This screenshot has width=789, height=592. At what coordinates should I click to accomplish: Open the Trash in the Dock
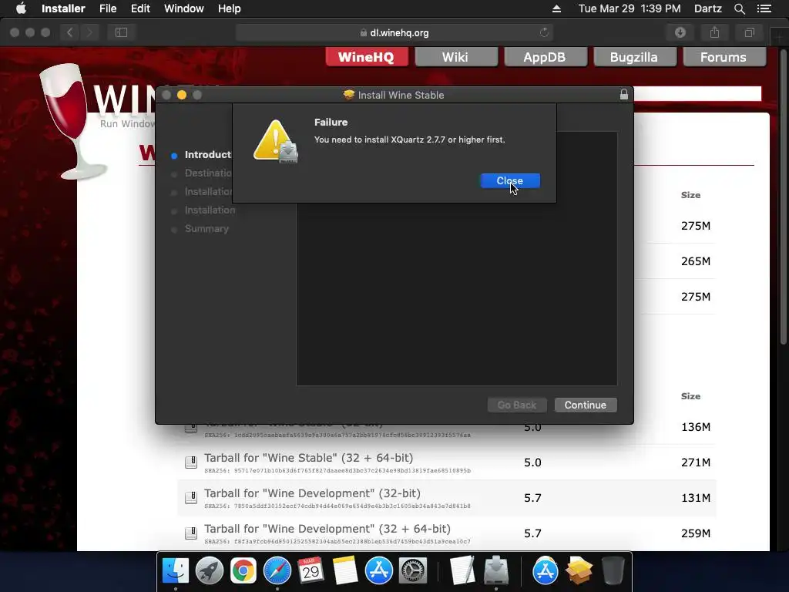pyautogui.click(x=613, y=571)
